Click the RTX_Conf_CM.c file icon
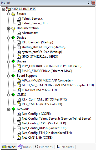 (x=19, y=99)
